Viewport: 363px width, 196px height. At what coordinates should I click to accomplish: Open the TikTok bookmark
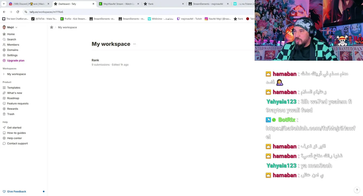click(x=44, y=19)
